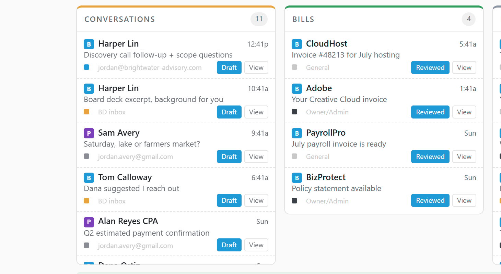Click the jordan@brightwater-advisory.com account label

click(150, 67)
